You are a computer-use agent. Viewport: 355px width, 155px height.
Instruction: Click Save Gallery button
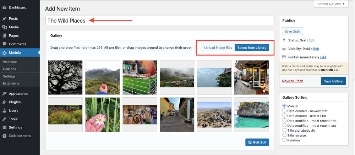pyautogui.click(x=333, y=81)
